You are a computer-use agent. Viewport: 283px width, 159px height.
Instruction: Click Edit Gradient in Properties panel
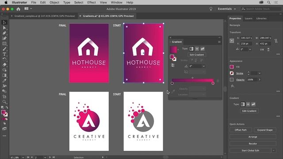(249, 111)
